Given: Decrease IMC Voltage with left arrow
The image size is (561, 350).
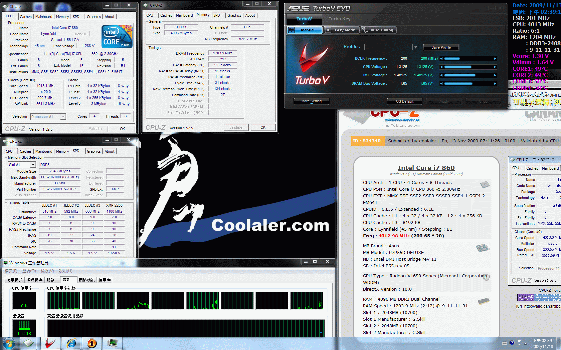Looking at the screenshot, I should pos(441,75).
